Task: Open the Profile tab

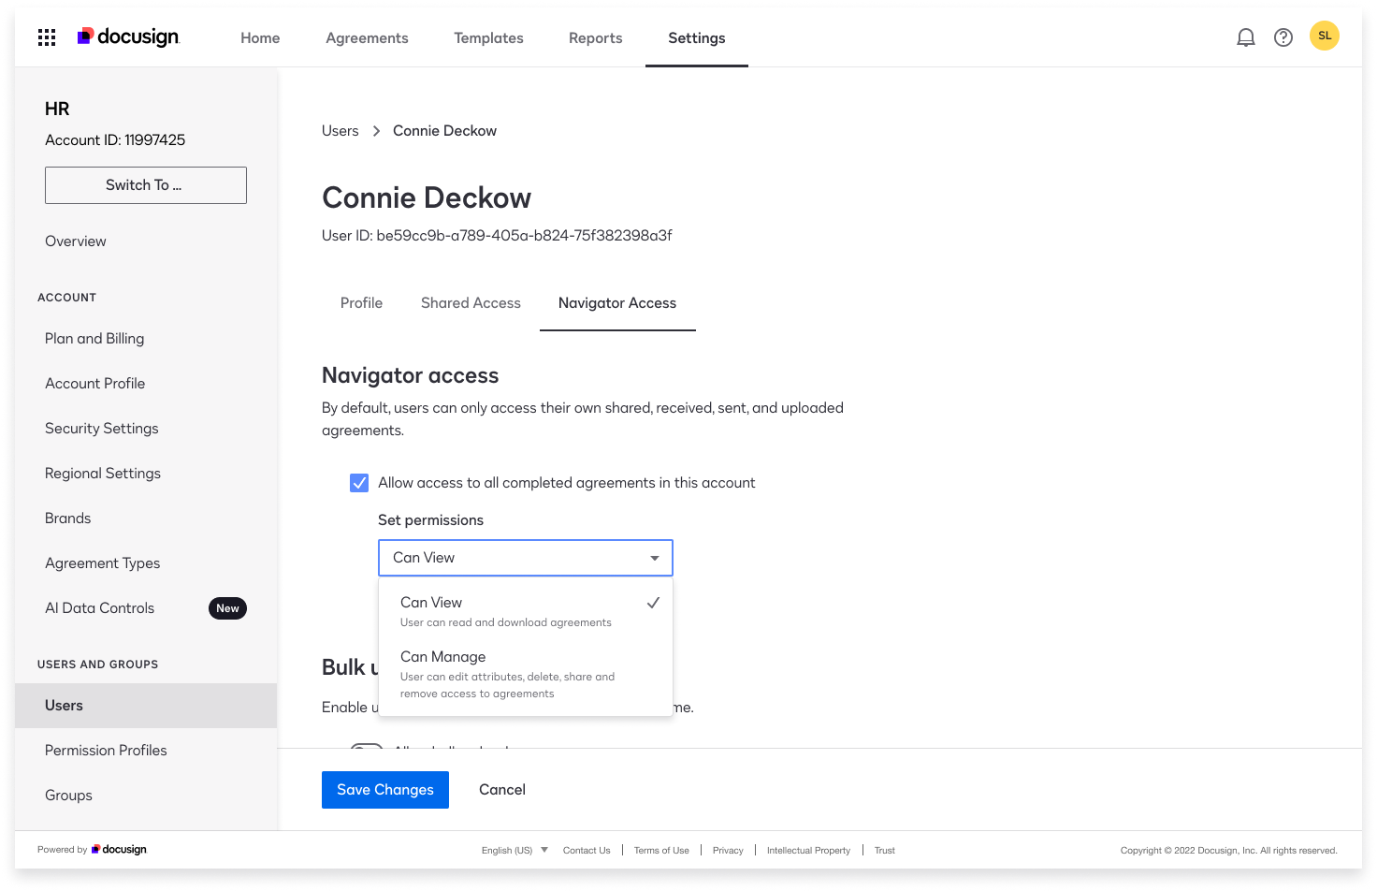Action: click(x=361, y=302)
